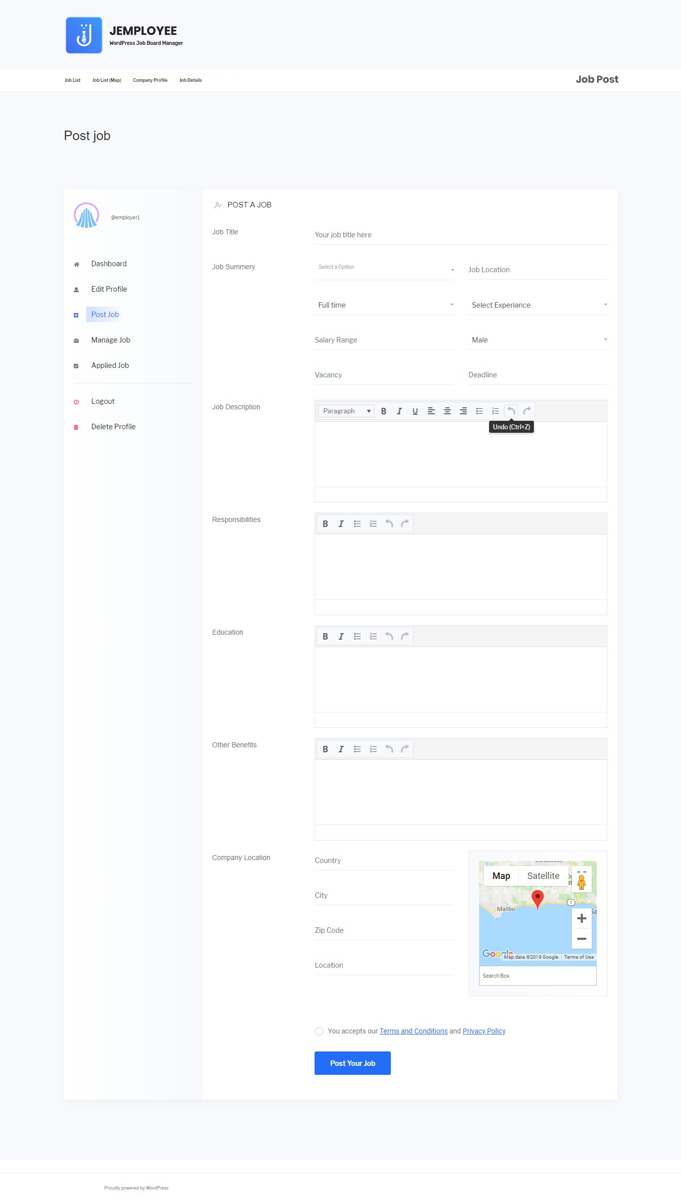Image resolution: width=681 pixels, height=1203 pixels.
Task: Insert numbered list in Education editor
Action: coord(373,636)
